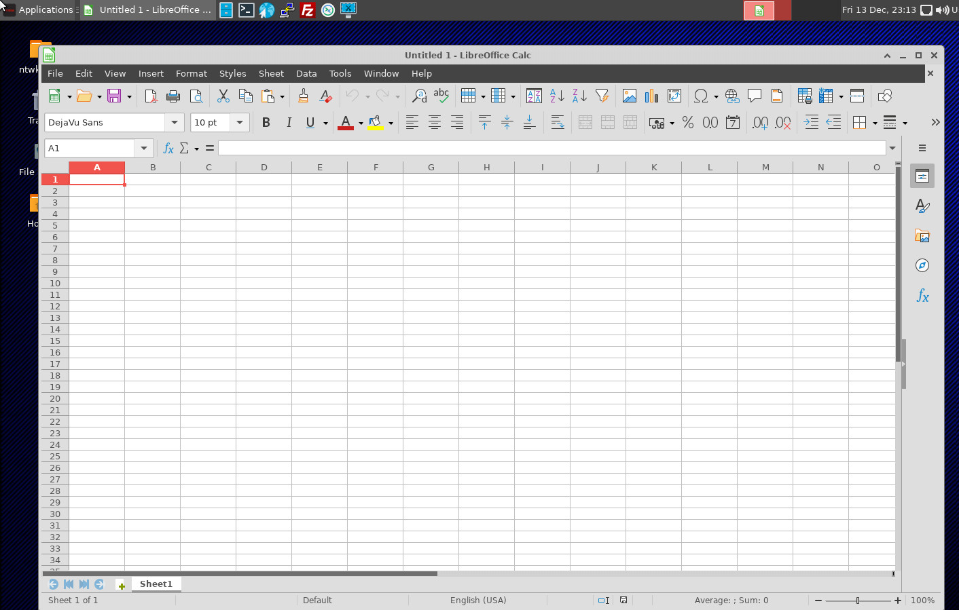Select the Sheet1 tab
Image resolution: width=959 pixels, height=610 pixels.
(x=156, y=584)
